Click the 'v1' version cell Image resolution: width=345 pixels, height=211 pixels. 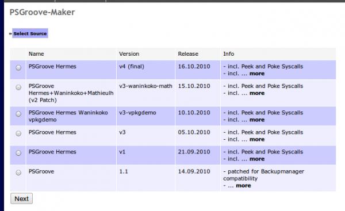point(122,152)
